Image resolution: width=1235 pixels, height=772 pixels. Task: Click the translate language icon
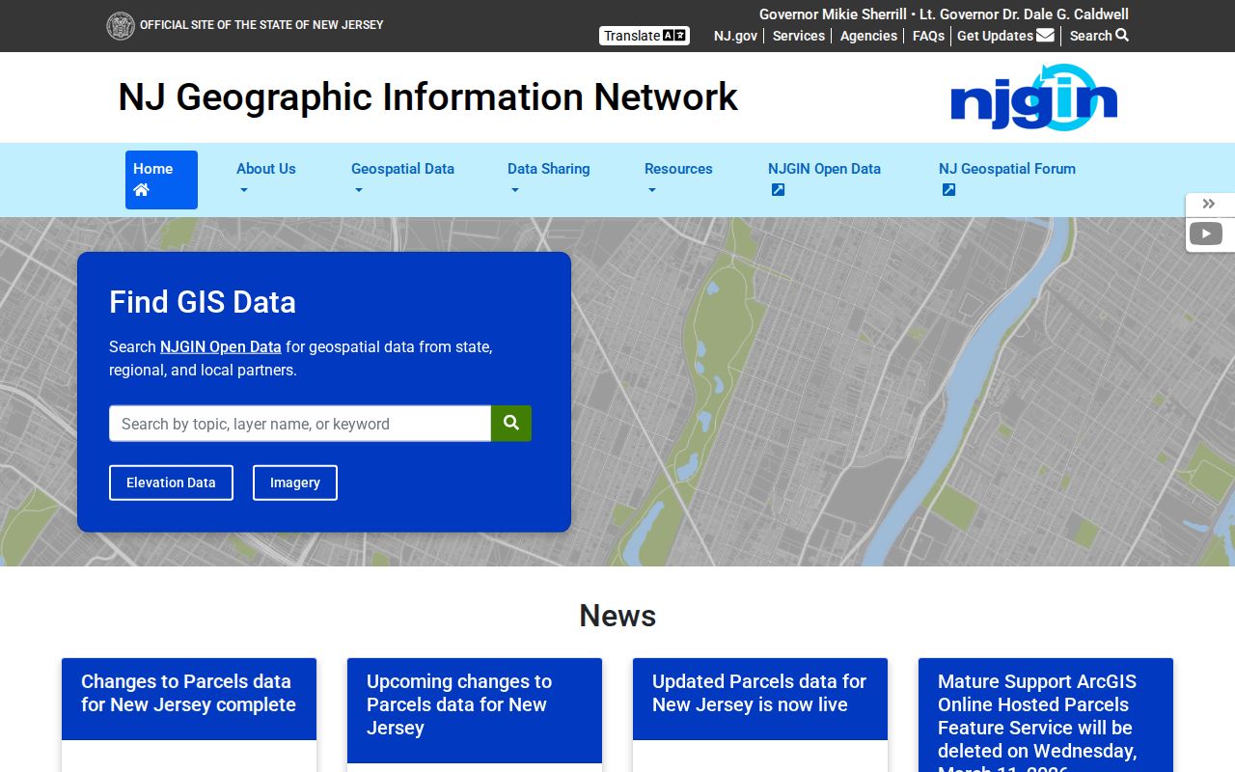[x=674, y=36]
